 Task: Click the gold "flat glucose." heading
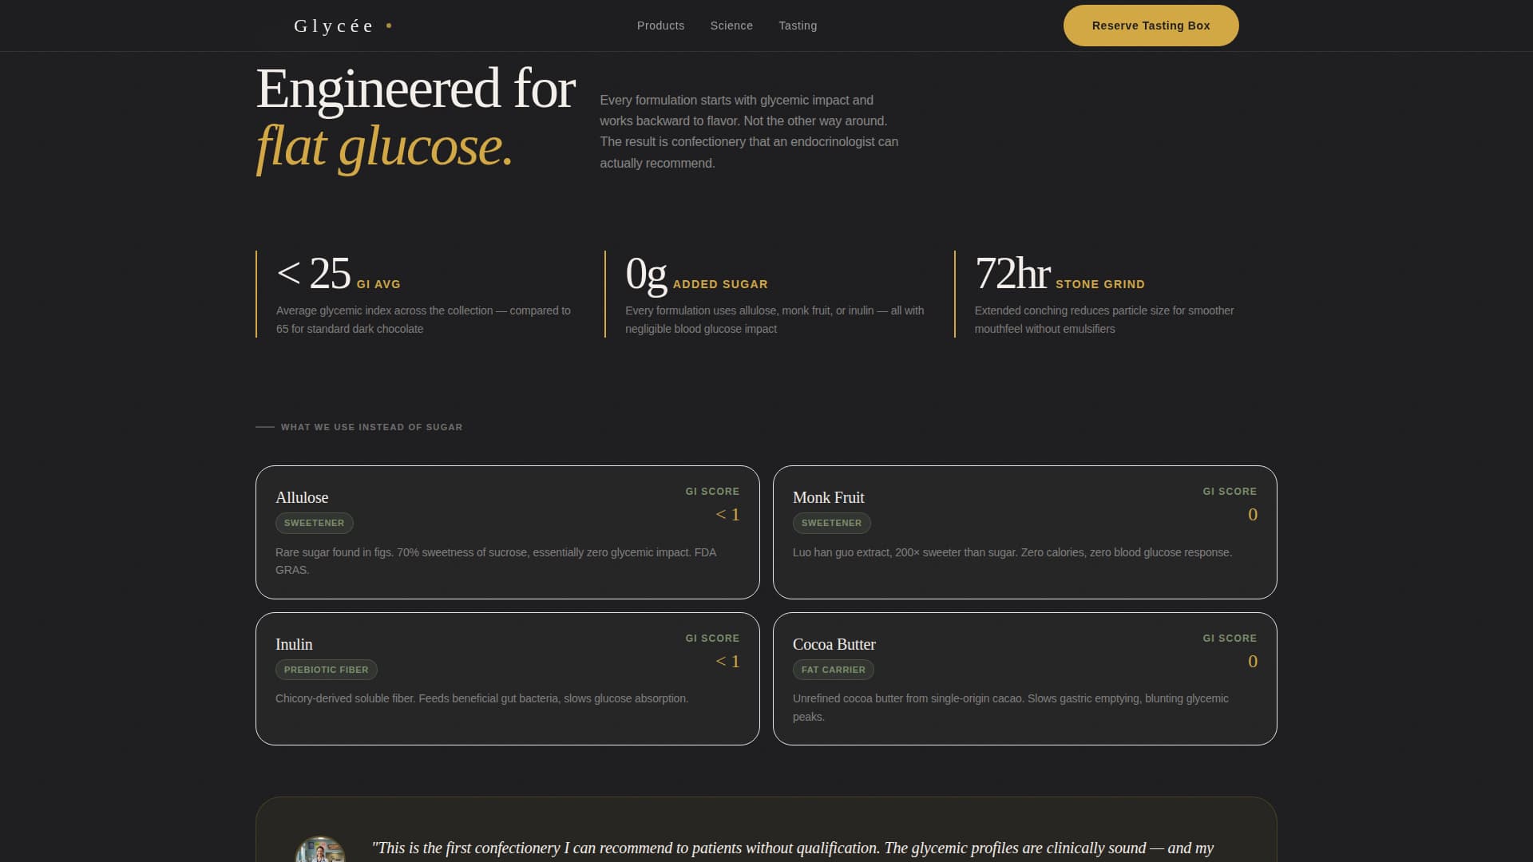(x=384, y=147)
